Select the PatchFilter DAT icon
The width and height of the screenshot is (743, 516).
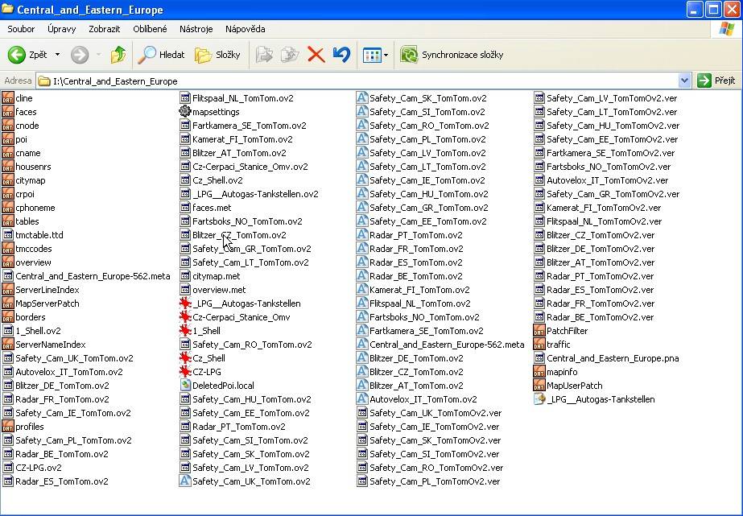539,331
